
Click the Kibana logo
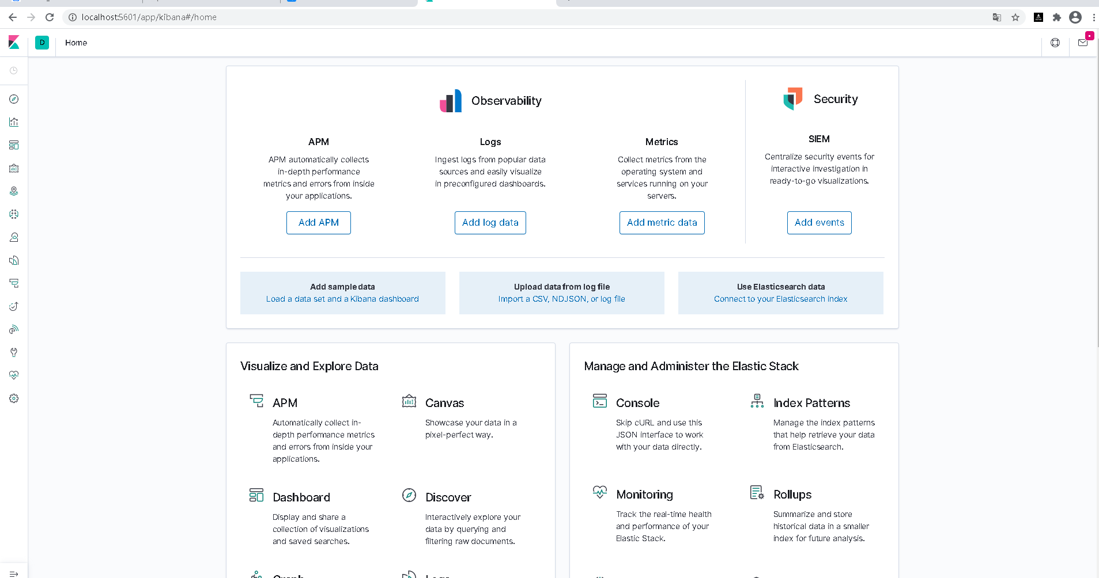(14, 42)
